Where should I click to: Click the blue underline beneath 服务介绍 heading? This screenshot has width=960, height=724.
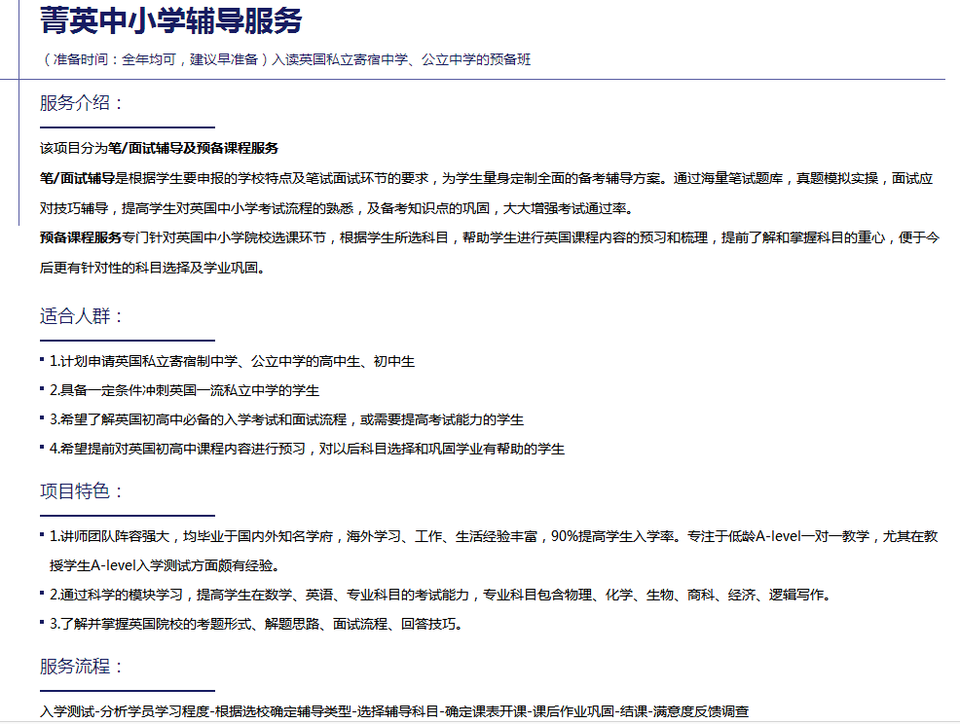pos(127,127)
